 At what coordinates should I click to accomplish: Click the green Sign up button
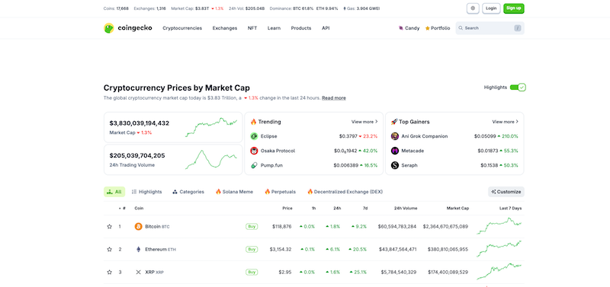point(513,8)
